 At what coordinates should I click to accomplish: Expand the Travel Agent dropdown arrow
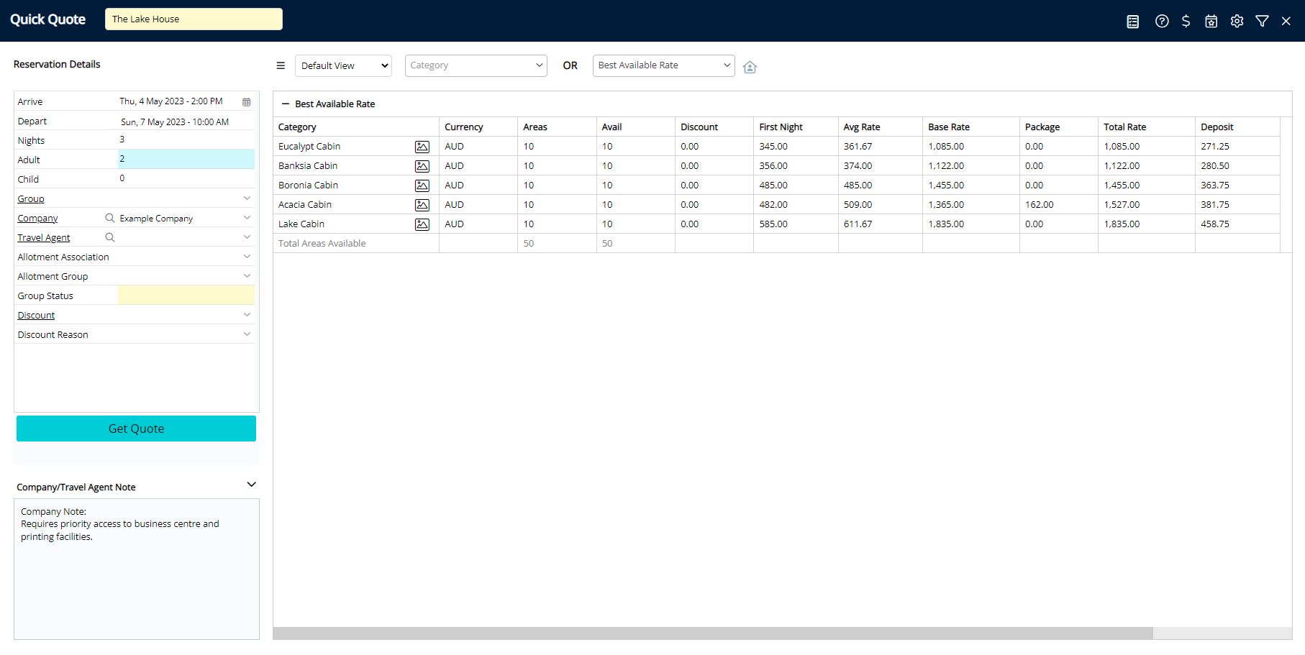pos(247,237)
